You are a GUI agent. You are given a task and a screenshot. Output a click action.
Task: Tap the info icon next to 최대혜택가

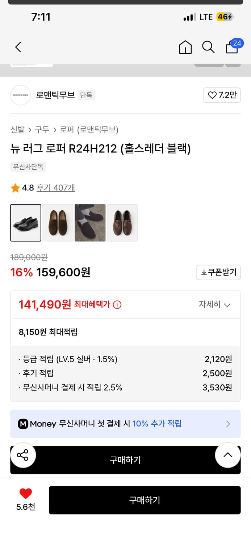click(x=116, y=304)
